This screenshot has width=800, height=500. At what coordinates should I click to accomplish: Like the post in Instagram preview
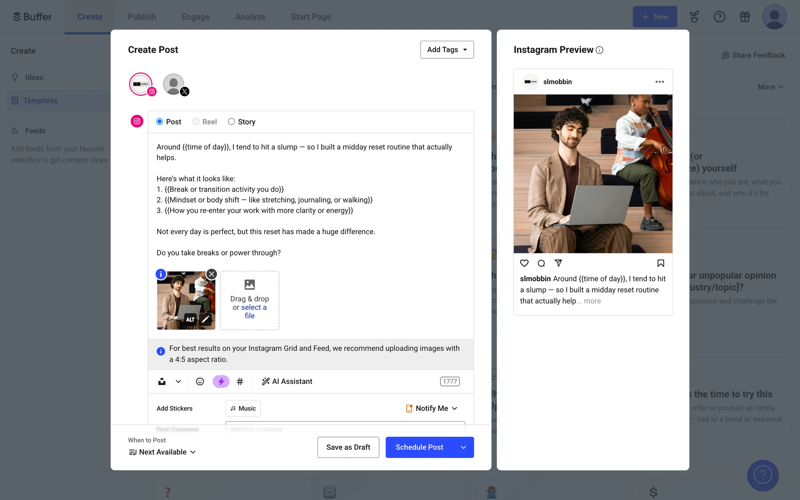pyautogui.click(x=524, y=263)
